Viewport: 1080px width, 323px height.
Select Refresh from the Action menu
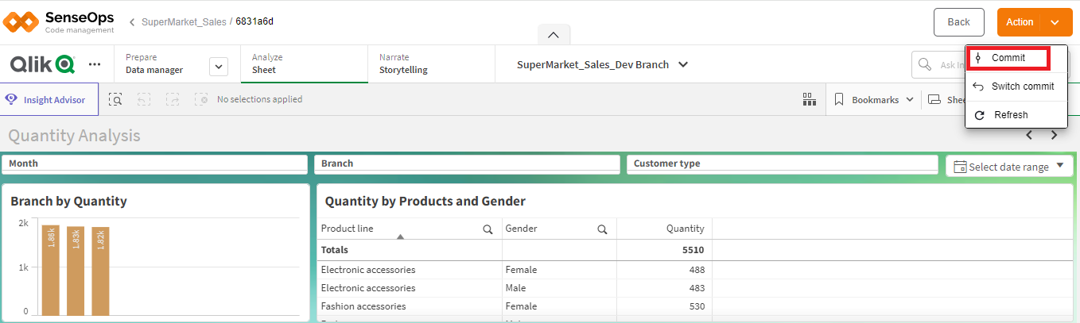[x=1010, y=115]
